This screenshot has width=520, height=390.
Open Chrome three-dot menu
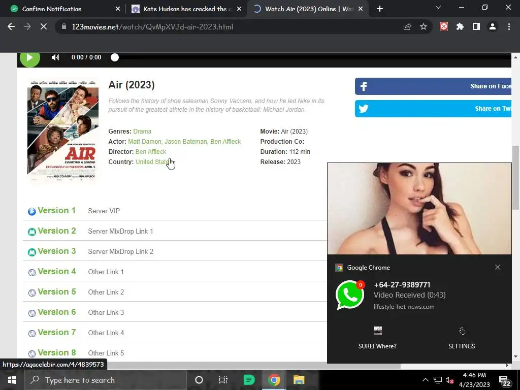pos(509,26)
